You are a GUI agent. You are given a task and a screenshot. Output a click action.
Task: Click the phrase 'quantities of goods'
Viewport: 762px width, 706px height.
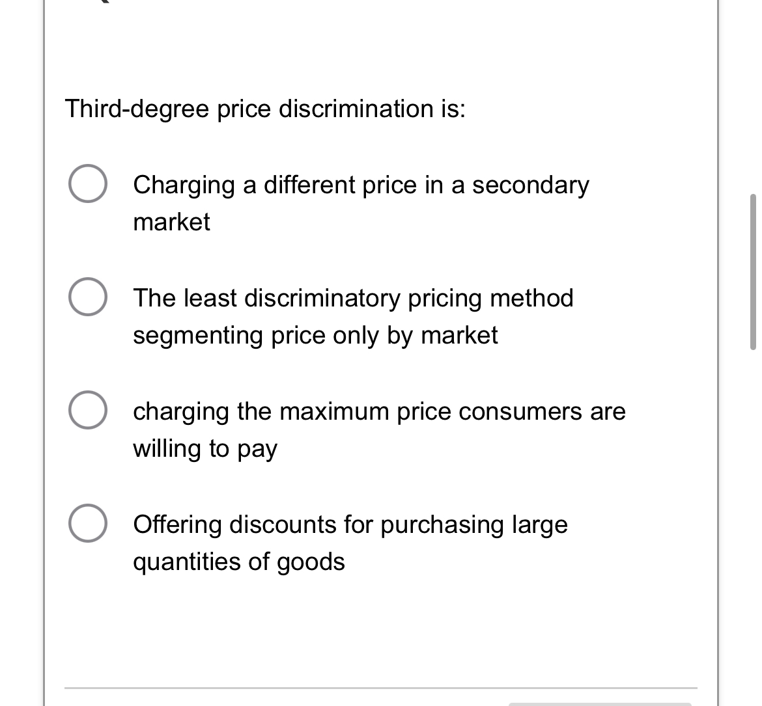(x=238, y=562)
